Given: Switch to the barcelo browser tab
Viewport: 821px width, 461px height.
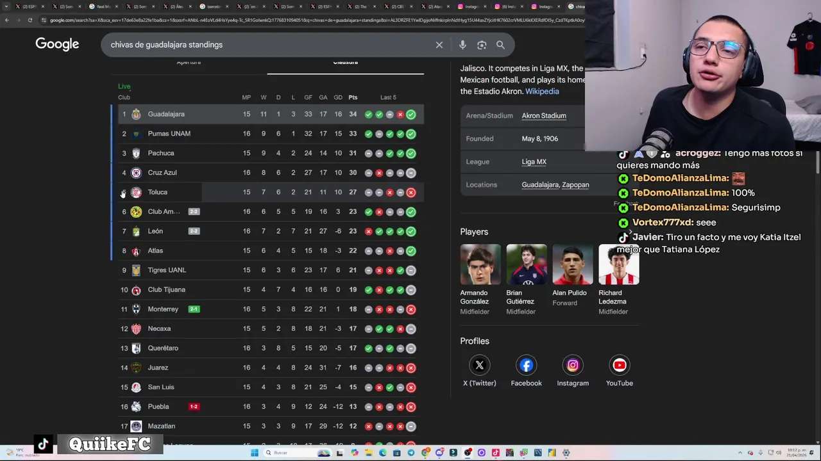Looking at the screenshot, I should (x=216, y=6).
